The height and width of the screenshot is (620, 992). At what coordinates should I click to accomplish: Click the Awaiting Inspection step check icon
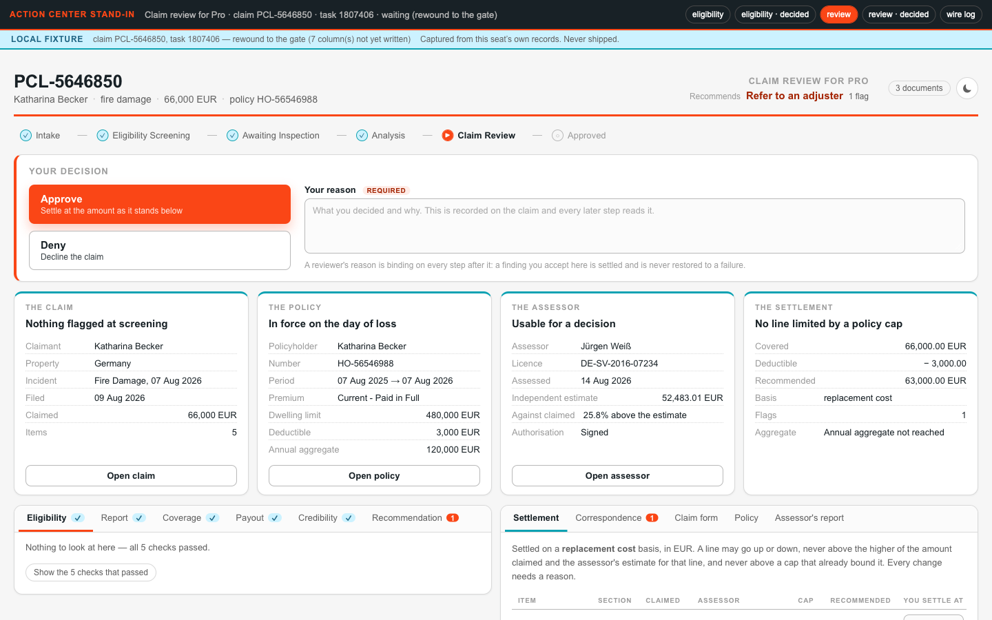pyautogui.click(x=232, y=136)
